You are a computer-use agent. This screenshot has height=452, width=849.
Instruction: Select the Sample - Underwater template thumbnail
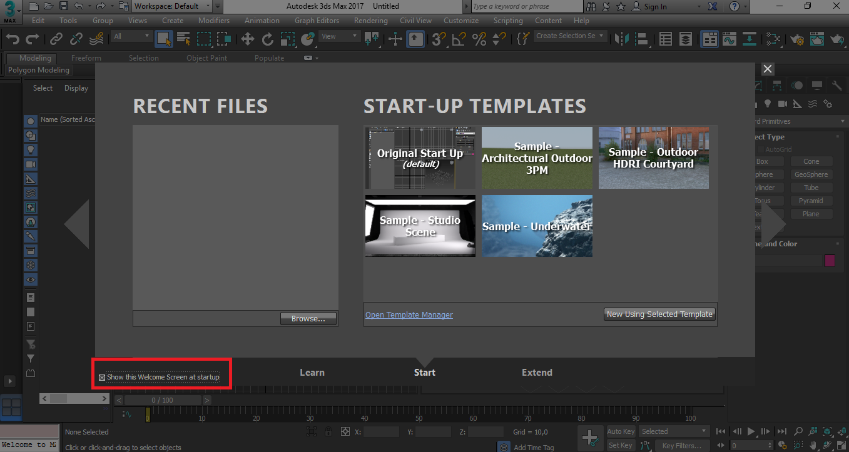tap(537, 226)
